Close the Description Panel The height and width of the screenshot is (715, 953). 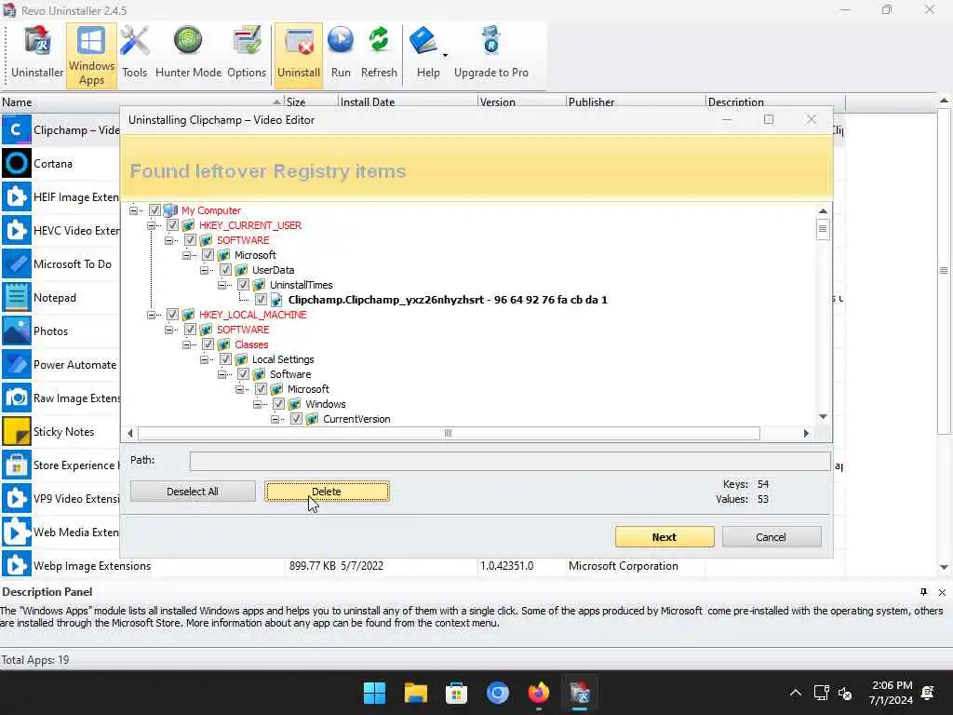942,592
